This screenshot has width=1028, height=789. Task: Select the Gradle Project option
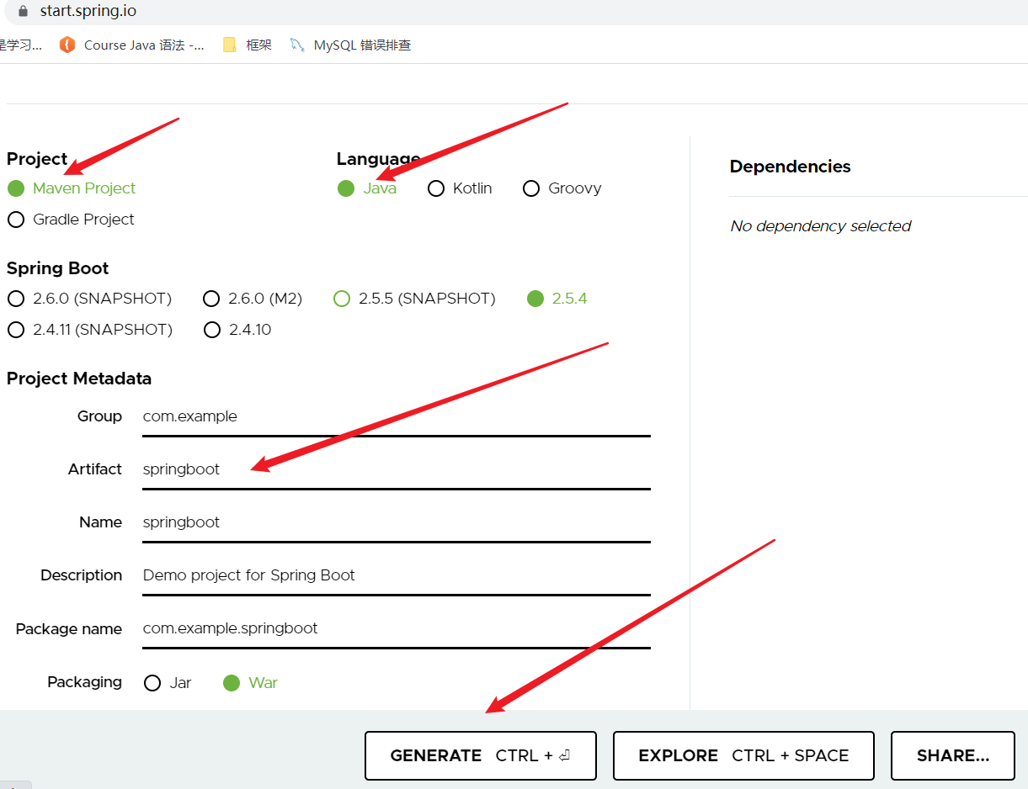pyautogui.click(x=71, y=220)
